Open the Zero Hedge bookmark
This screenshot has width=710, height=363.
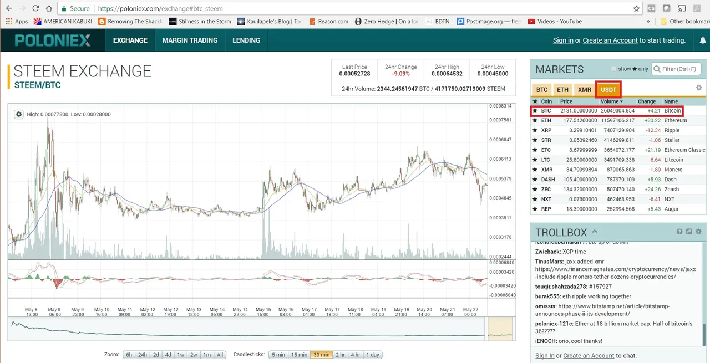[x=387, y=22]
